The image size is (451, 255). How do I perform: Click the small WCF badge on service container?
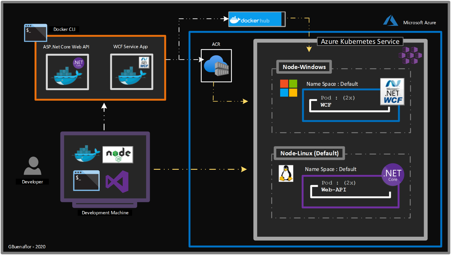[x=144, y=63]
